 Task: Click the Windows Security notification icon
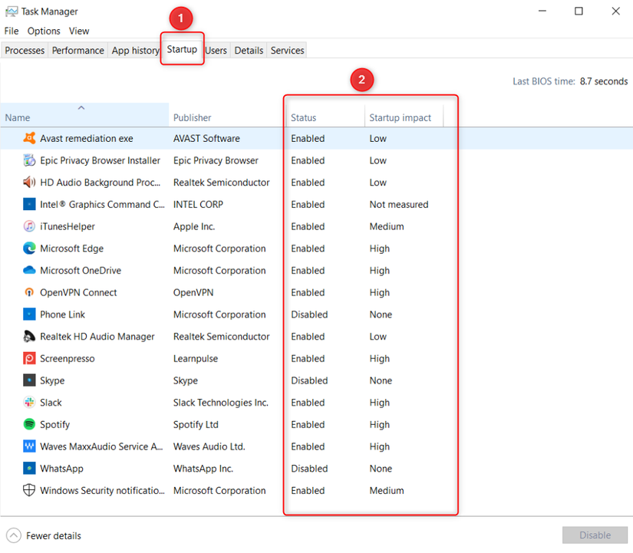click(29, 490)
